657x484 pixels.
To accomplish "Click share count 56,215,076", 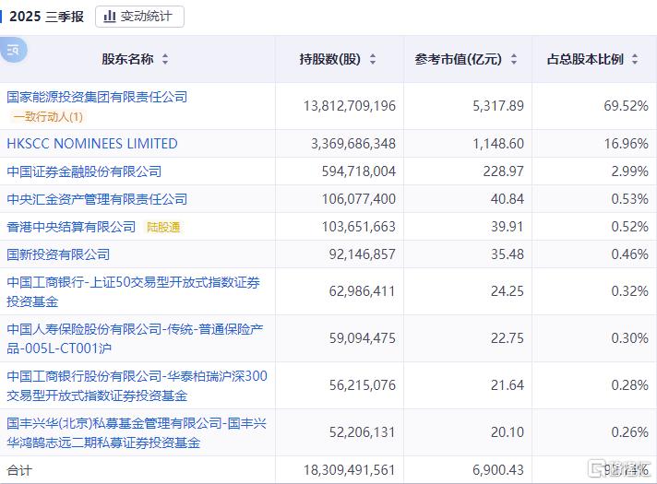I will (x=362, y=384).
